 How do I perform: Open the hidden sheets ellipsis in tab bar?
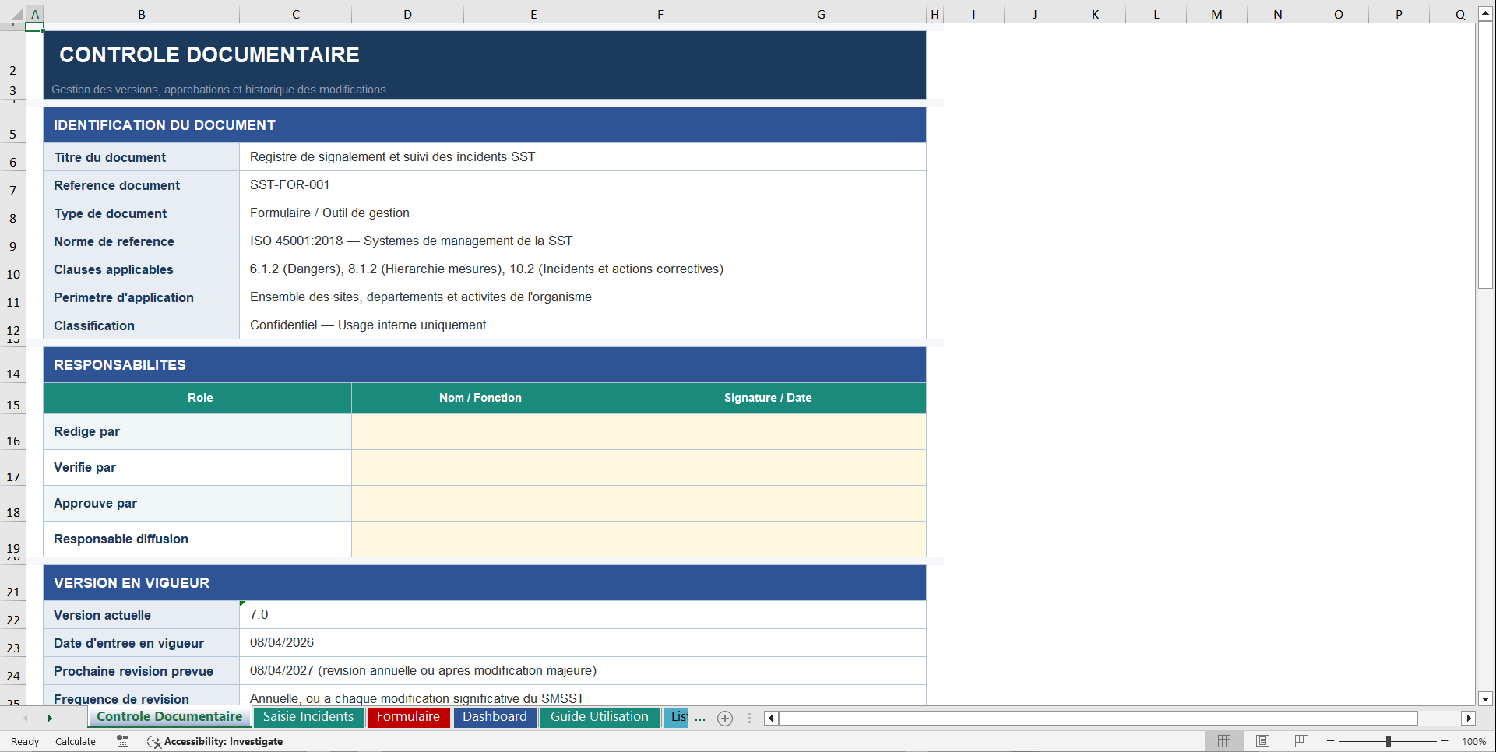pyautogui.click(x=700, y=719)
